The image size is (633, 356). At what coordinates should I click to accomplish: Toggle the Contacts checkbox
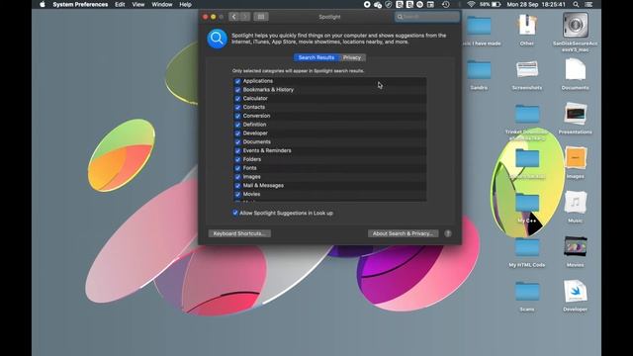237,107
